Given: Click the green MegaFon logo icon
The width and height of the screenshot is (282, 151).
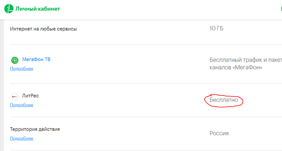Looking at the screenshot, I should point(9,8).
